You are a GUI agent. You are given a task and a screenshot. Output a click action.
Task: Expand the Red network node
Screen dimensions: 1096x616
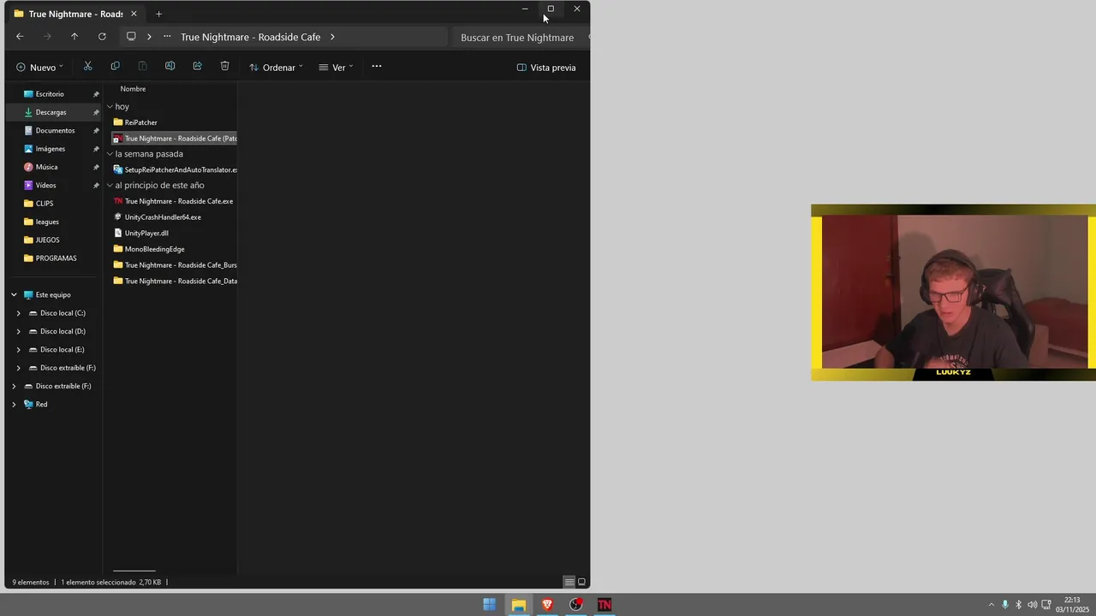tap(14, 405)
